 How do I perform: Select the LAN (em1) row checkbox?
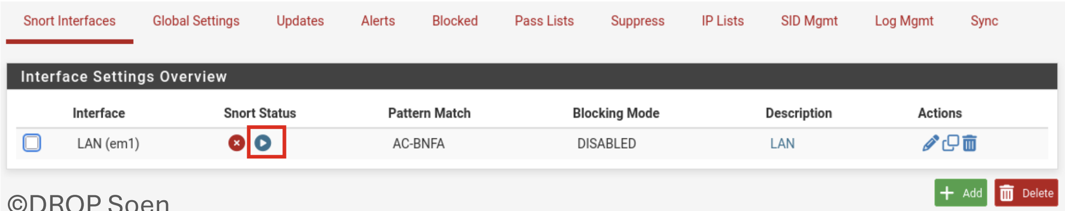32,143
